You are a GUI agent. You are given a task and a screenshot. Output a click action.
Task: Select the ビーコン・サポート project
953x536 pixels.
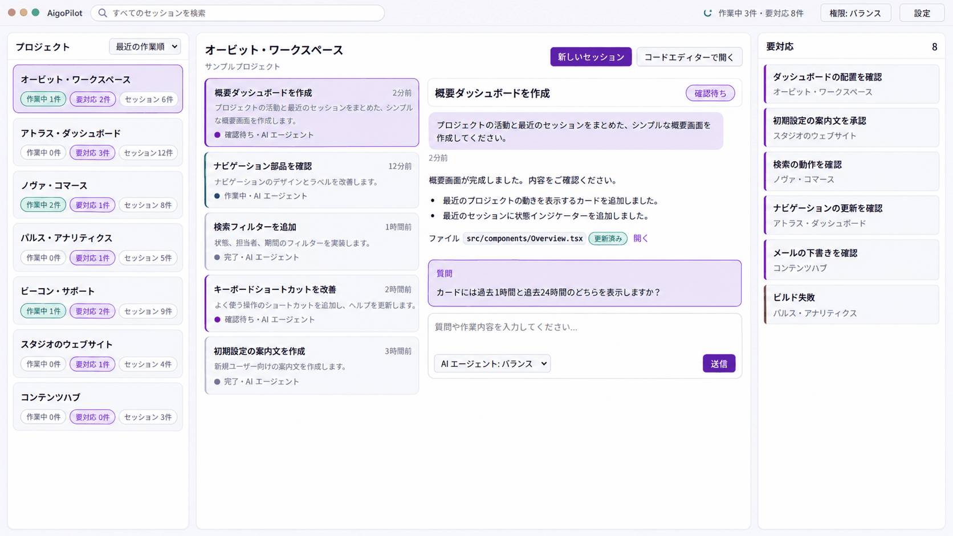pyautogui.click(x=98, y=300)
